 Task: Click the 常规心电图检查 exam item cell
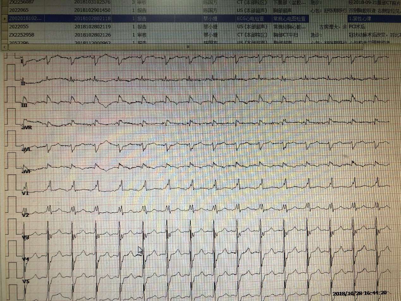click(x=289, y=19)
